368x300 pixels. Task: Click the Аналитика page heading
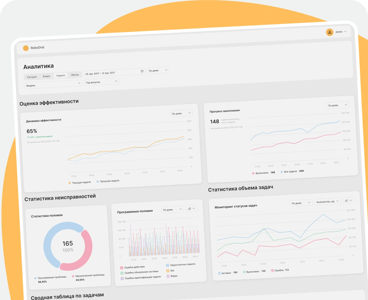click(x=39, y=67)
